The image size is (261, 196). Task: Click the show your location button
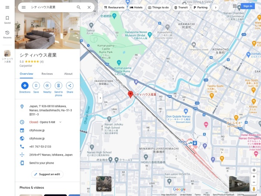(254, 170)
